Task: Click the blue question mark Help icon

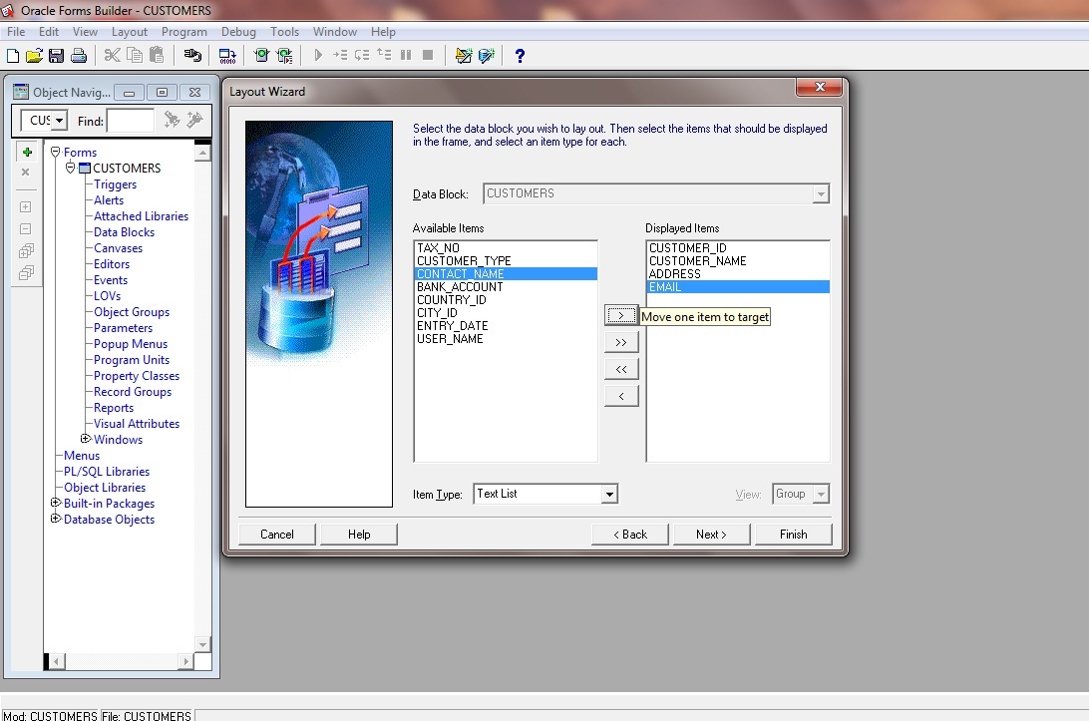Action: (520, 56)
